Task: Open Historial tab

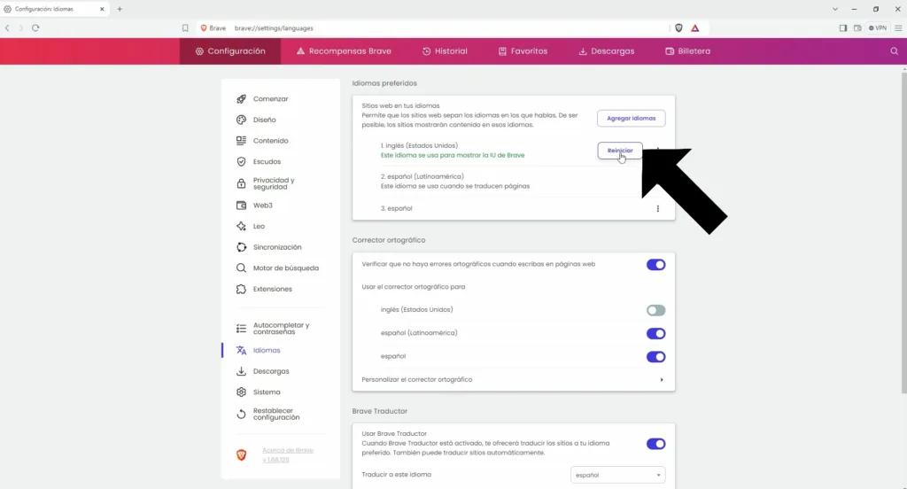Action: [x=445, y=50]
